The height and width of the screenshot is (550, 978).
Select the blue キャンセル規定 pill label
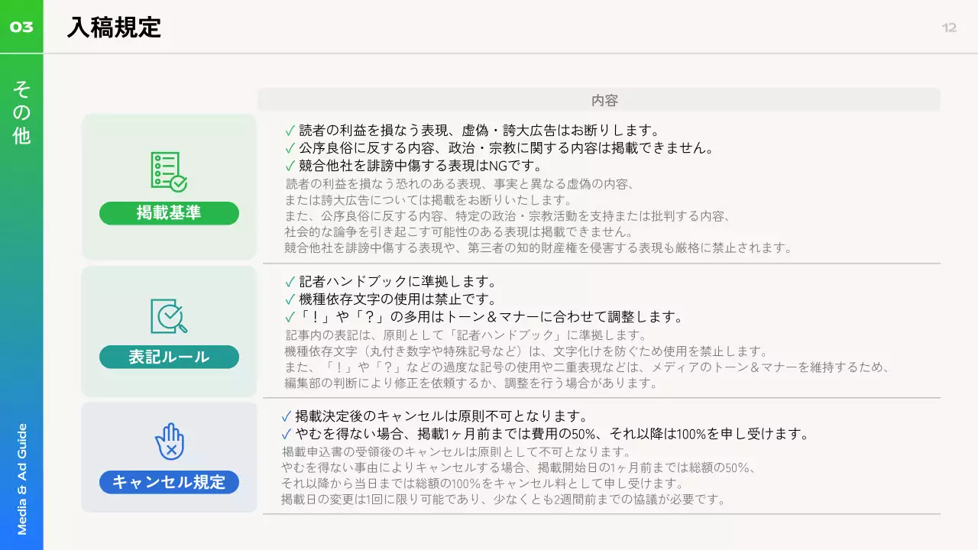point(169,482)
